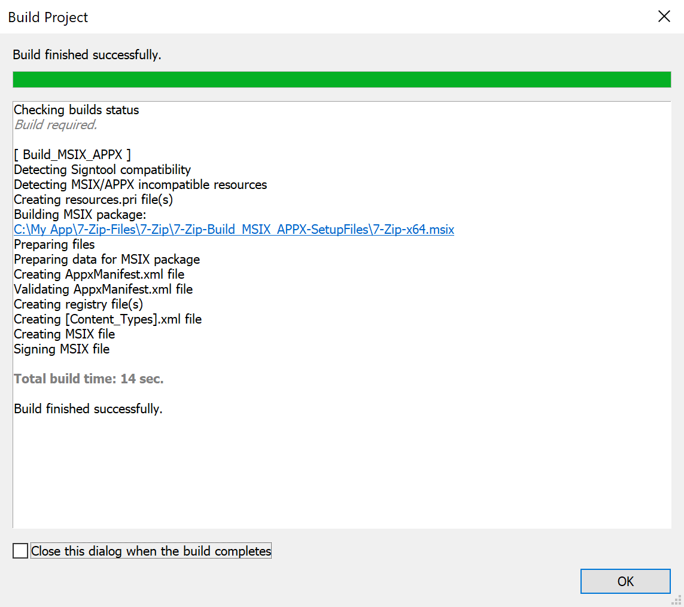Click the 'Build Project' title bar text
This screenshot has width=684, height=607.
tap(48, 17)
